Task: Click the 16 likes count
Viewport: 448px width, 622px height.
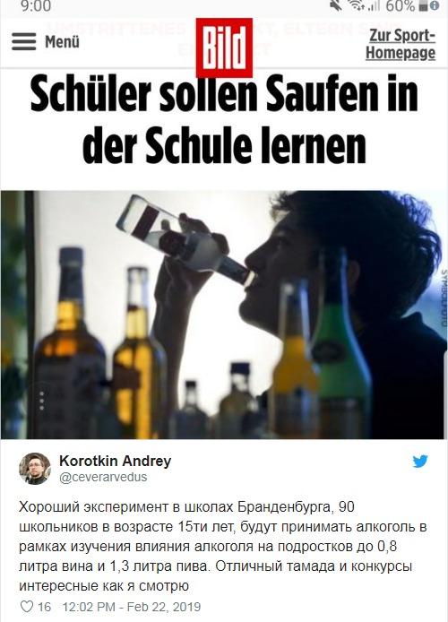Action: click(45, 607)
